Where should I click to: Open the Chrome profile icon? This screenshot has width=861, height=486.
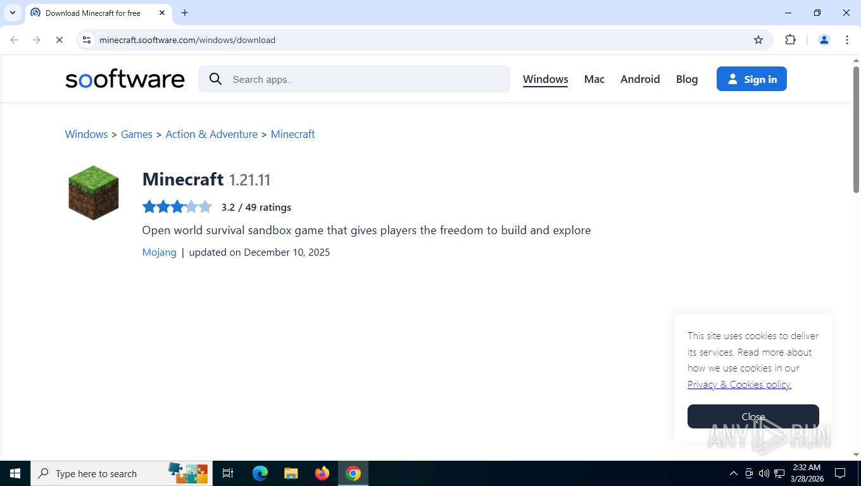coord(824,40)
